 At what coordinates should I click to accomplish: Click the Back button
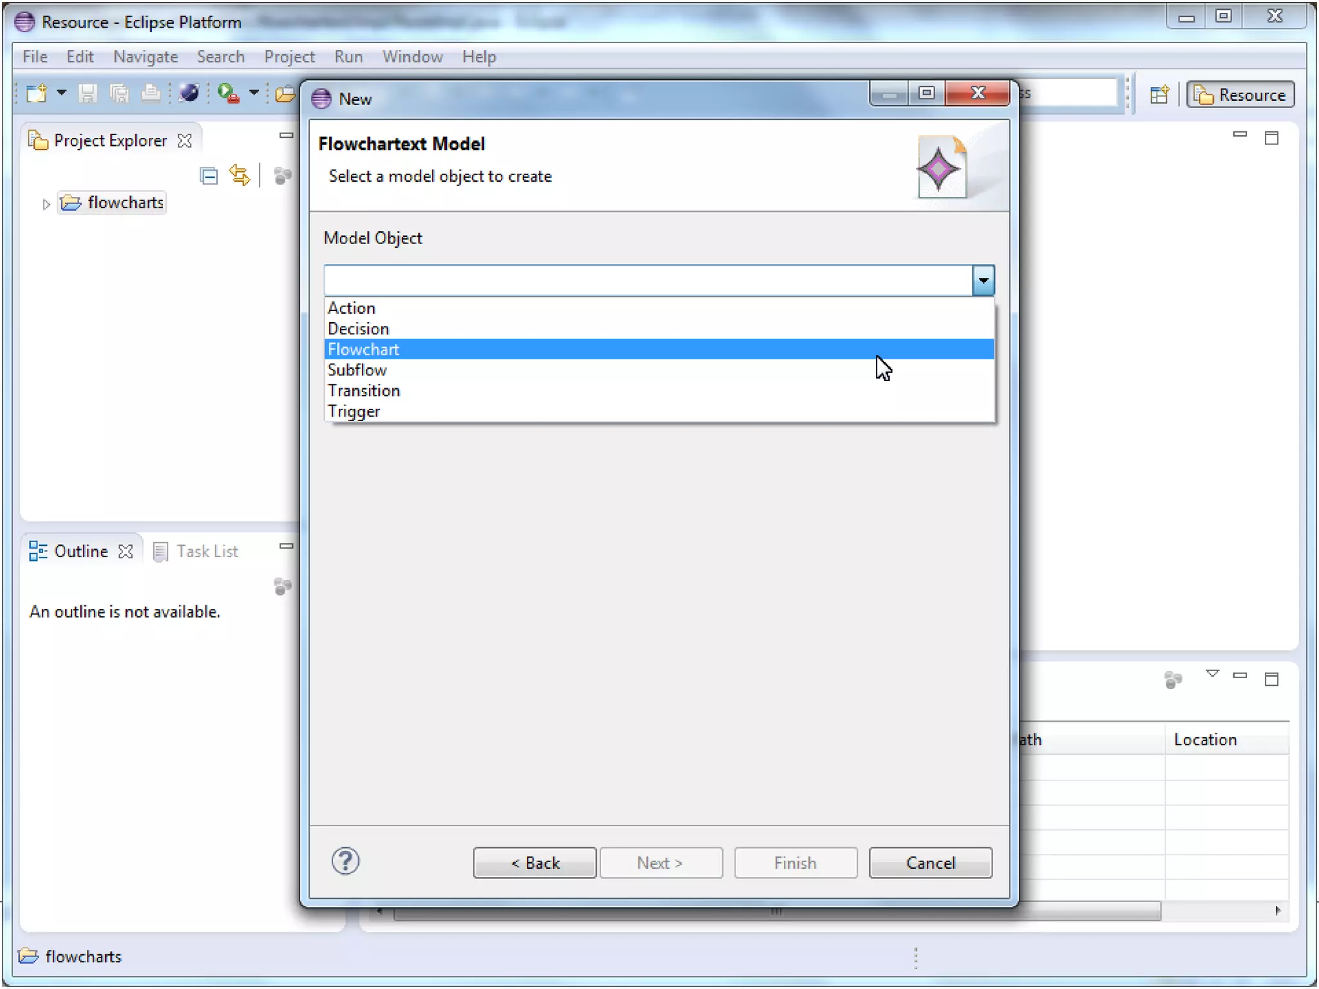535,863
